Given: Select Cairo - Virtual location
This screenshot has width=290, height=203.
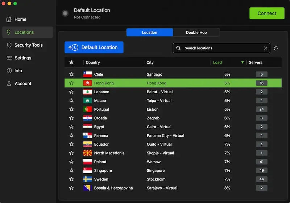Looking at the screenshot, I should pyautogui.click(x=159, y=127).
